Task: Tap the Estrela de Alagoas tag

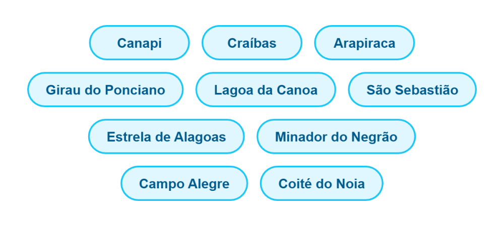Action: click(166, 137)
